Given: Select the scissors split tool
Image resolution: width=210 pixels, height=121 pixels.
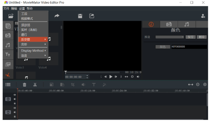Looking at the screenshot, I should [35, 85].
